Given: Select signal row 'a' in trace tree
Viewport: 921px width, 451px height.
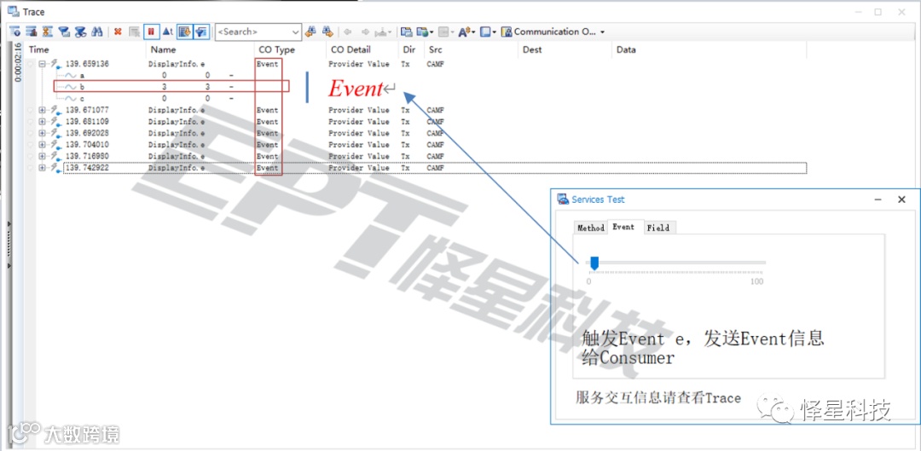Looking at the screenshot, I should (82, 76).
